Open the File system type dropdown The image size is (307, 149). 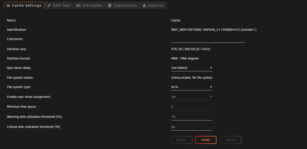192,87
